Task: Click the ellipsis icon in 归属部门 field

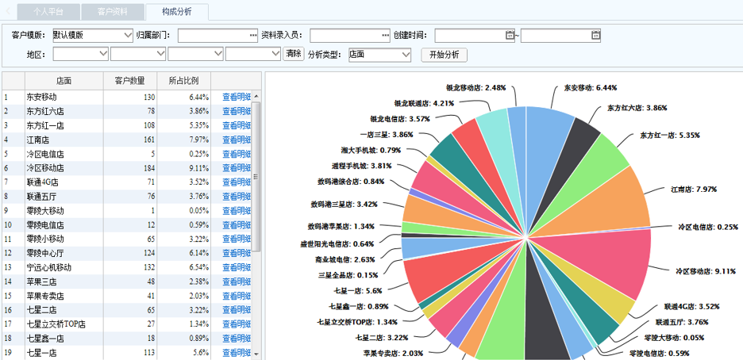Action: pyautogui.click(x=253, y=35)
